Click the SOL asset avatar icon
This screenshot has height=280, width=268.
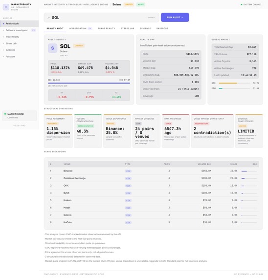52,48
